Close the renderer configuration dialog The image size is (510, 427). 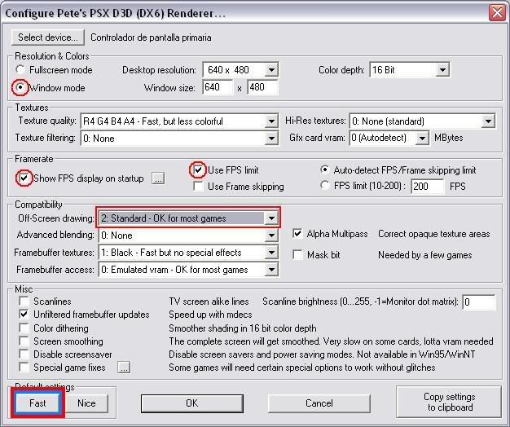click(x=497, y=13)
